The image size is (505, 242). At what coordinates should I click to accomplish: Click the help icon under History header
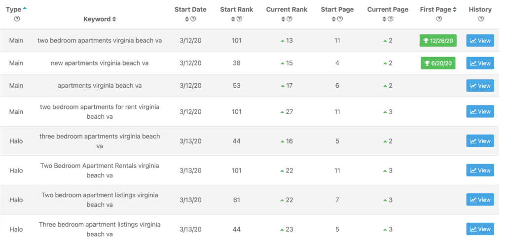(480, 19)
